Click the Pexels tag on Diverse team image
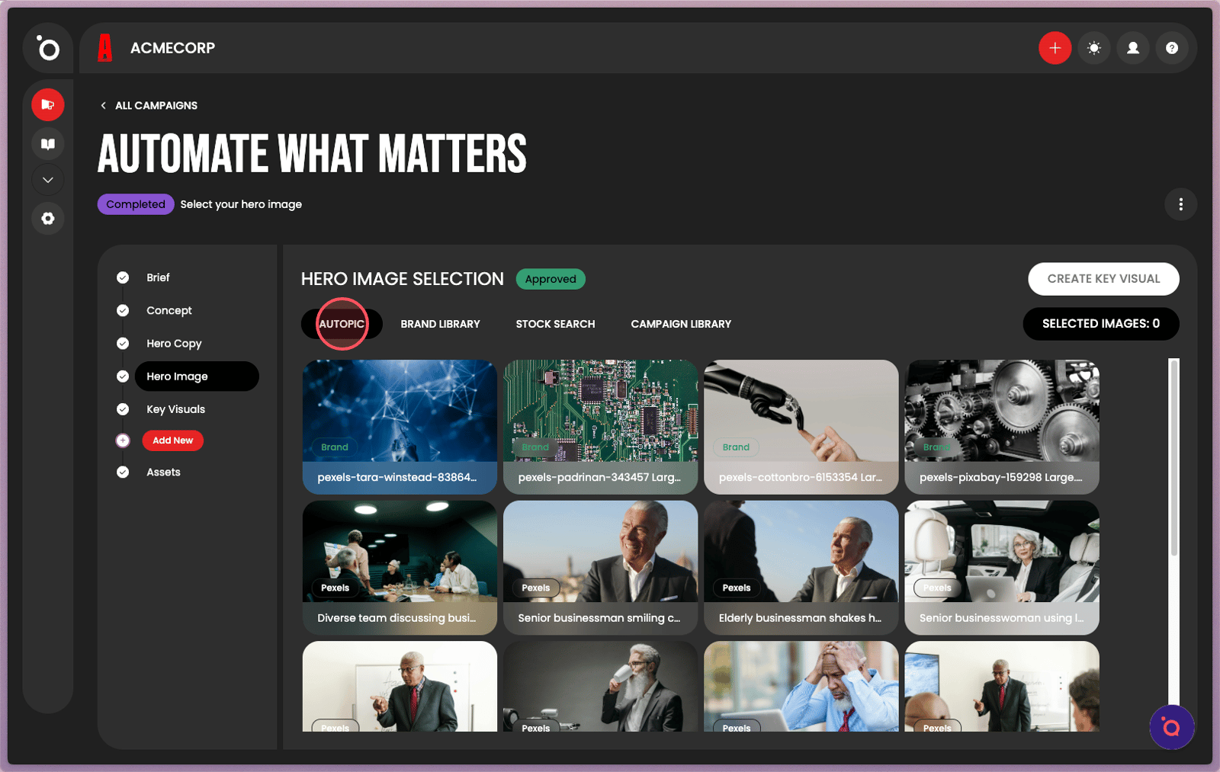 [x=335, y=588]
